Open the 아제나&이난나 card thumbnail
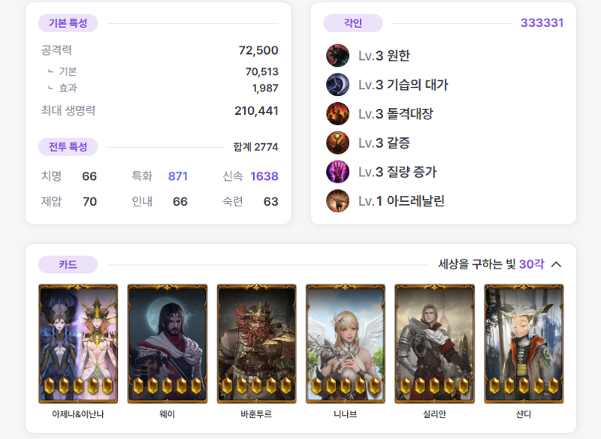This screenshot has width=601, height=439. tap(78, 344)
